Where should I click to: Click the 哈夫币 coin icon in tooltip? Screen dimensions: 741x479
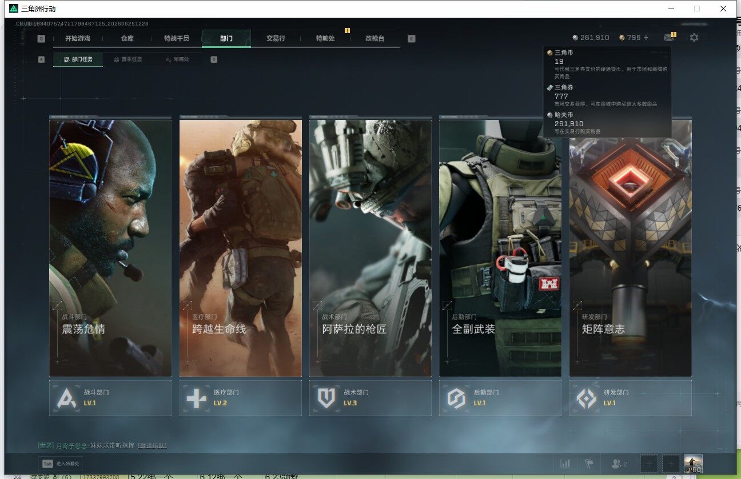[550, 115]
